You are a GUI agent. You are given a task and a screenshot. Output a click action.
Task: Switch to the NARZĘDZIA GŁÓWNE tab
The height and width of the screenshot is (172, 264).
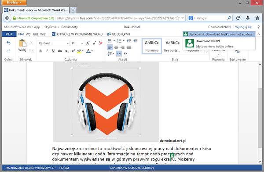pyautogui.click(x=21, y=34)
